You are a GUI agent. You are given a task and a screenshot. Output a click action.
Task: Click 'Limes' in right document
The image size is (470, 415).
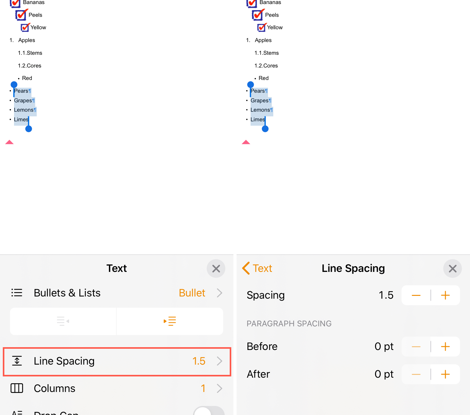pos(258,119)
